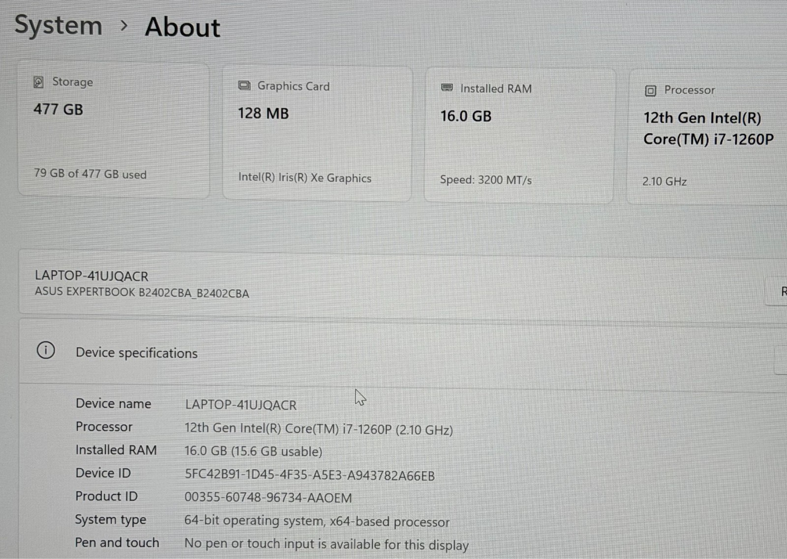Click the 'Product ID' label
The image size is (787, 559).
point(106,496)
